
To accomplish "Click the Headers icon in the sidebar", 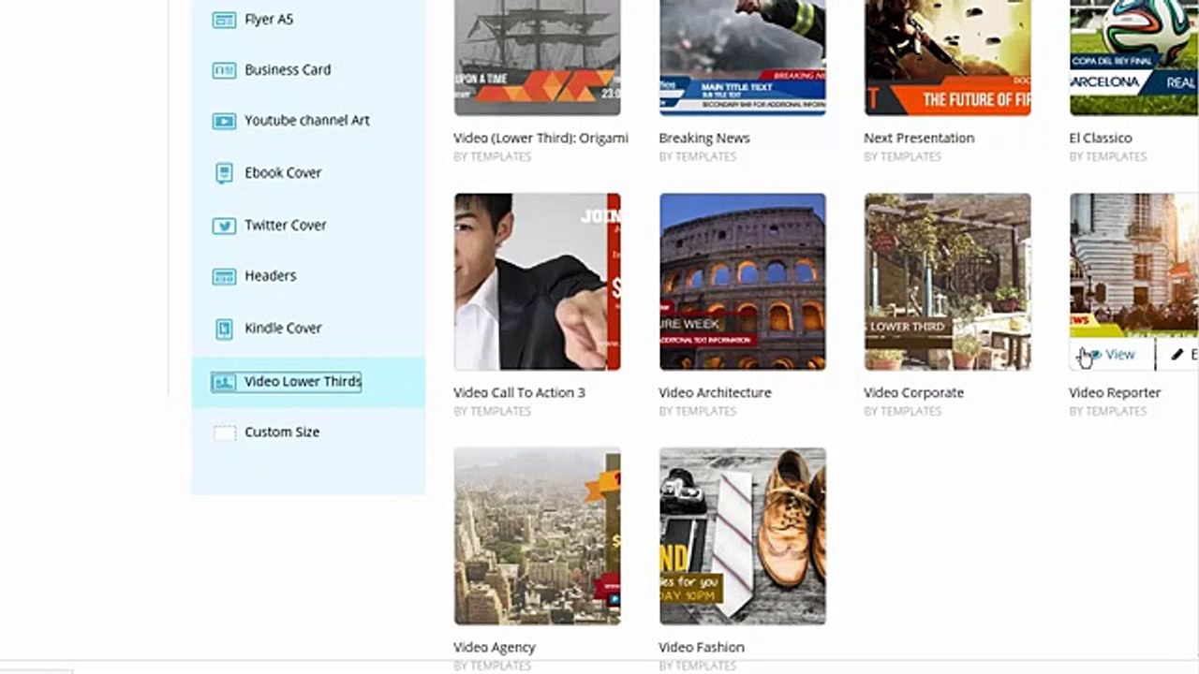I will (x=224, y=276).
